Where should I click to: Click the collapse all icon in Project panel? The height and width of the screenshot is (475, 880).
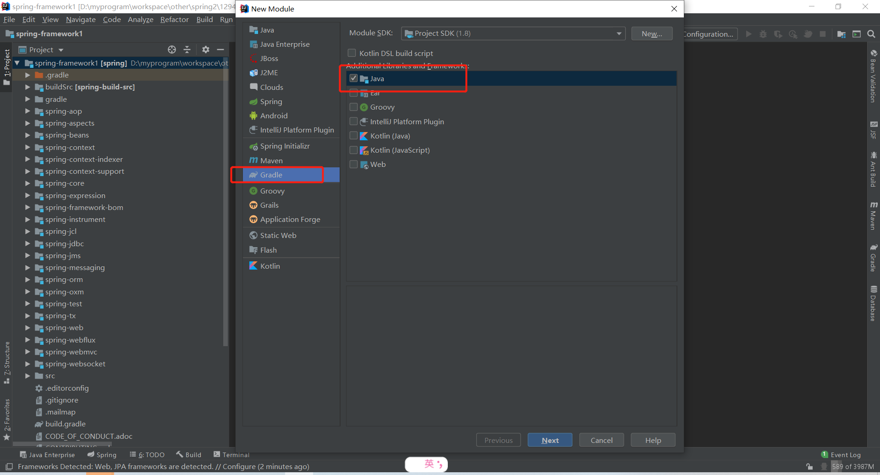click(x=187, y=50)
